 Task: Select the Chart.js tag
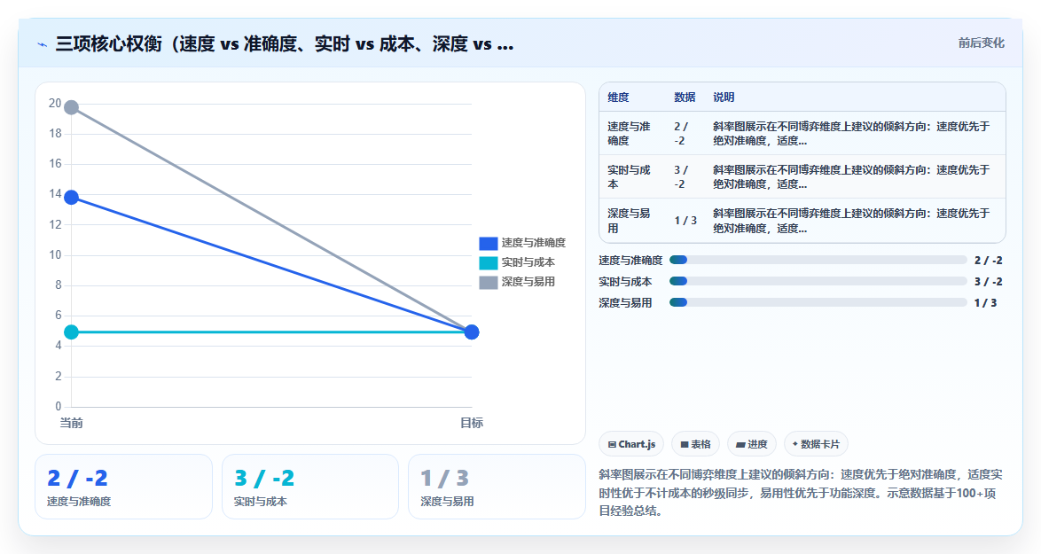(x=631, y=444)
